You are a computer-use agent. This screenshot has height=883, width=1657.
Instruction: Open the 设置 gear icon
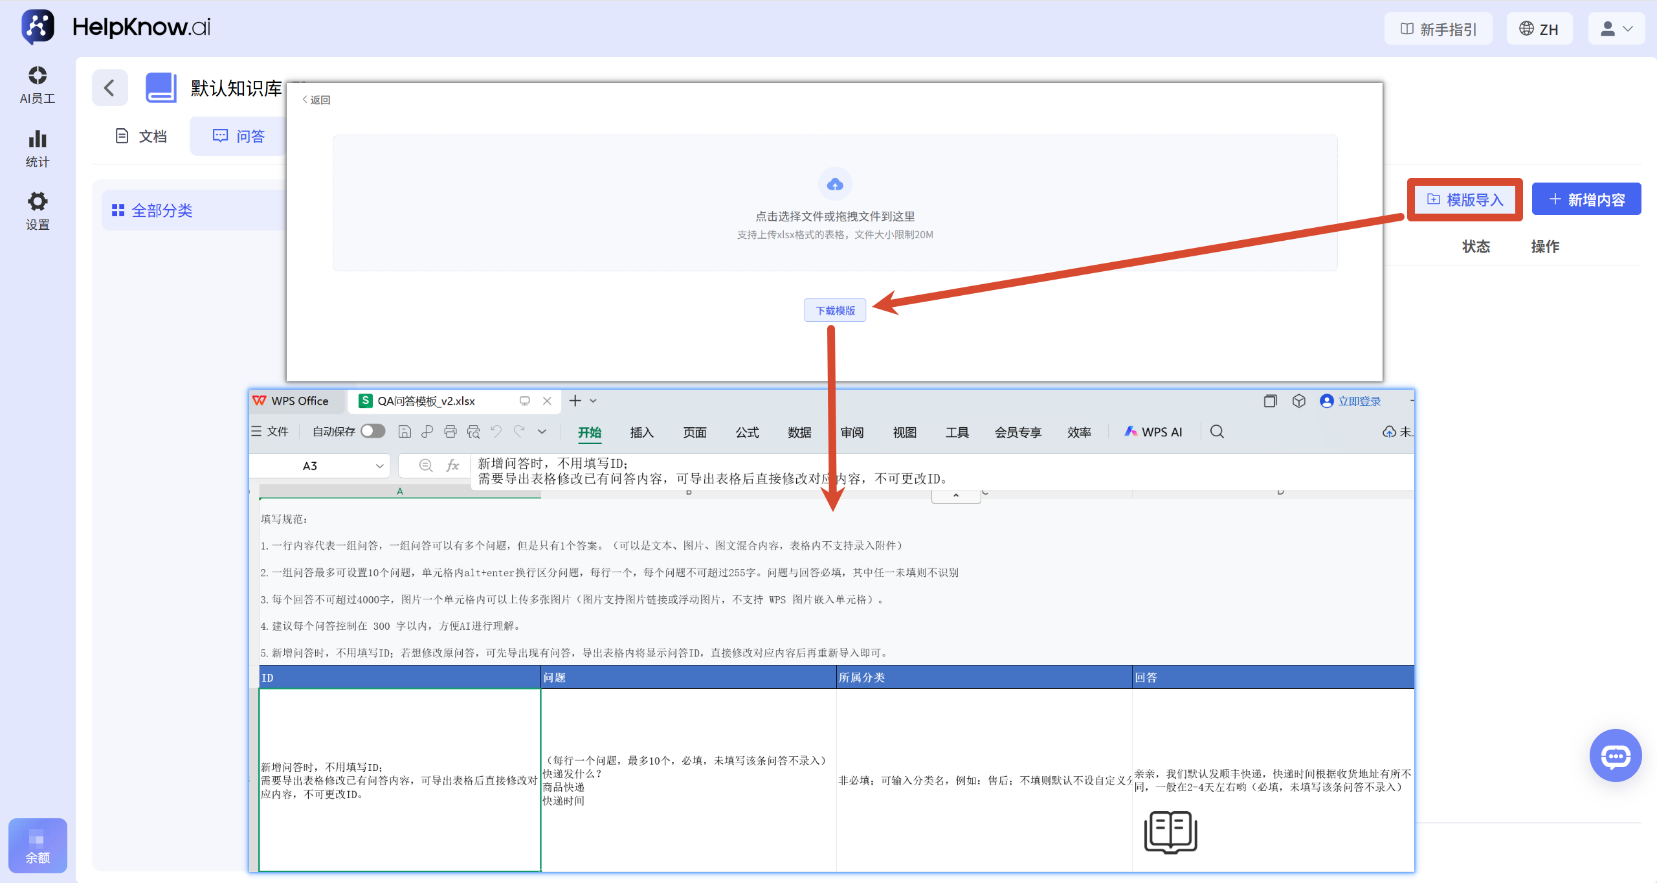[38, 201]
